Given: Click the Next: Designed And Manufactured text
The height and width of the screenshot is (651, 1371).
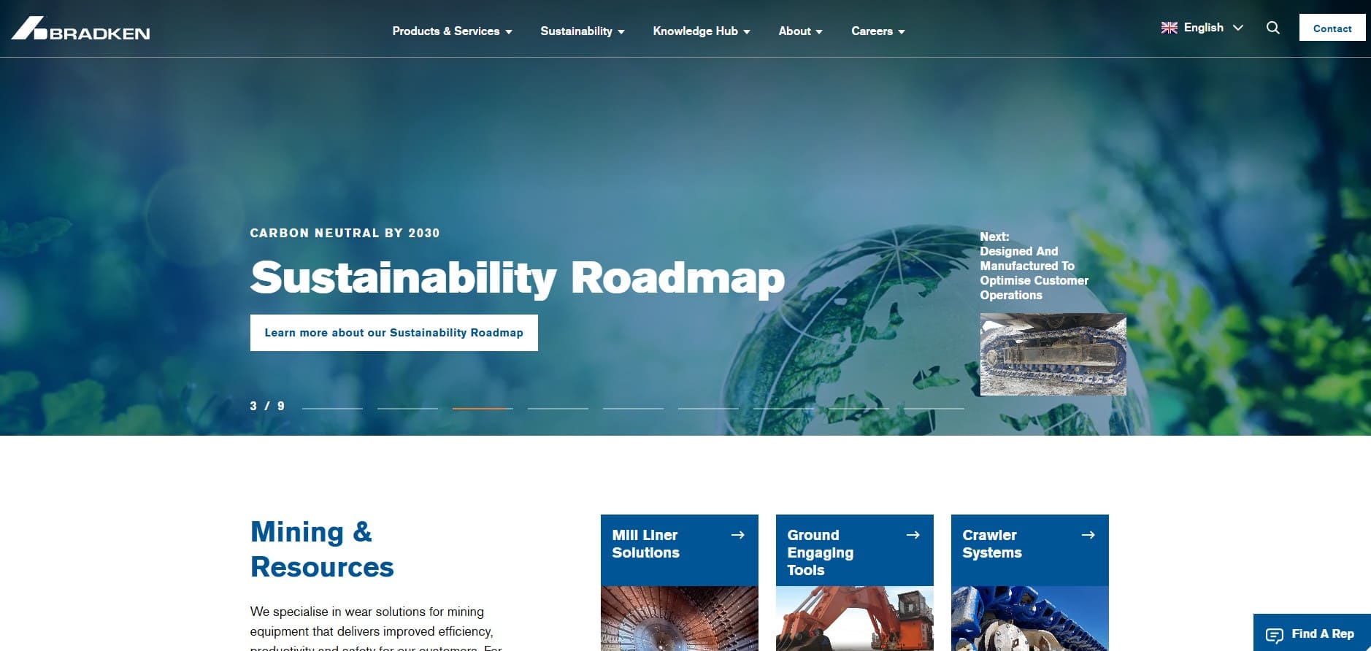Looking at the screenshot, I should coord(1034,266).
